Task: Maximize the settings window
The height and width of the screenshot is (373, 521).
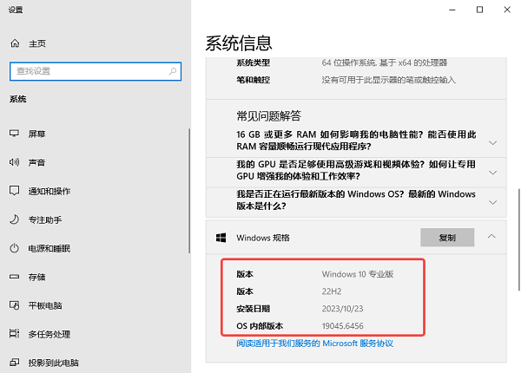Action: coord(479,10)
